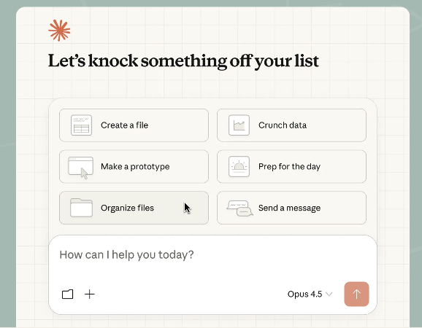Click the chat bubbles icon beside Send a message
The image size is (422, 328).
click(x=239, y=208)
